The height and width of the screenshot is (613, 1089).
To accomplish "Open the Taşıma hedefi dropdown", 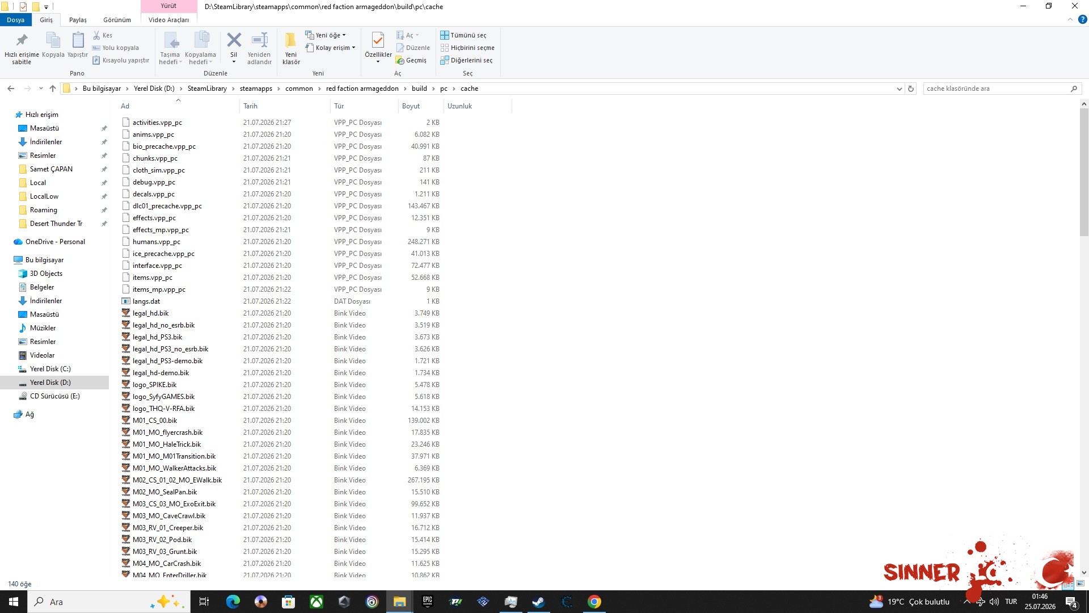I will [170, 48].
